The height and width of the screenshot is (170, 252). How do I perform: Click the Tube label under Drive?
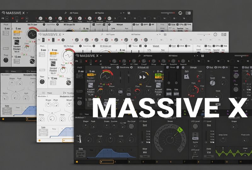coord(236,71)
